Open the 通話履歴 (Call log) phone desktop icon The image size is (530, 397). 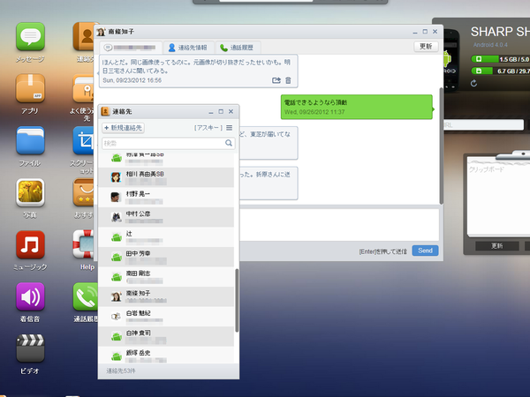coord(85,296)
